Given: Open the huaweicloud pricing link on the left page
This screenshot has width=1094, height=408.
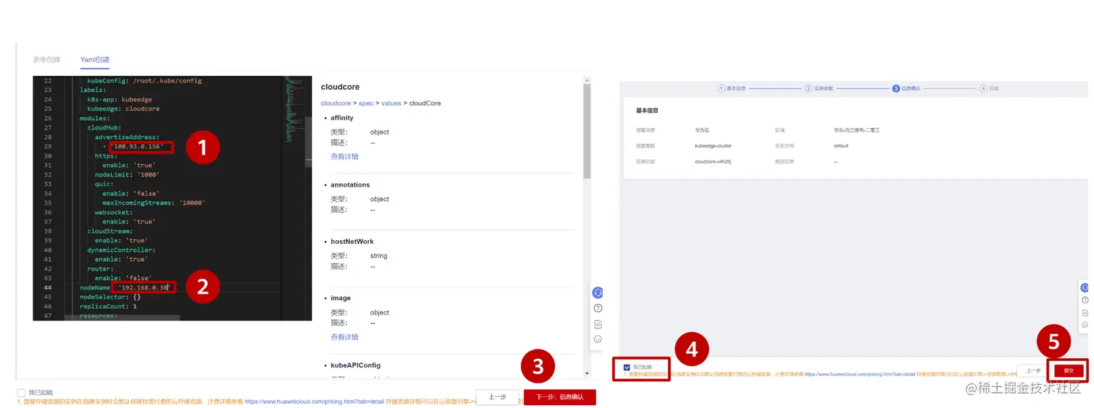Looking at the screenshot, I should coord(314,401).
